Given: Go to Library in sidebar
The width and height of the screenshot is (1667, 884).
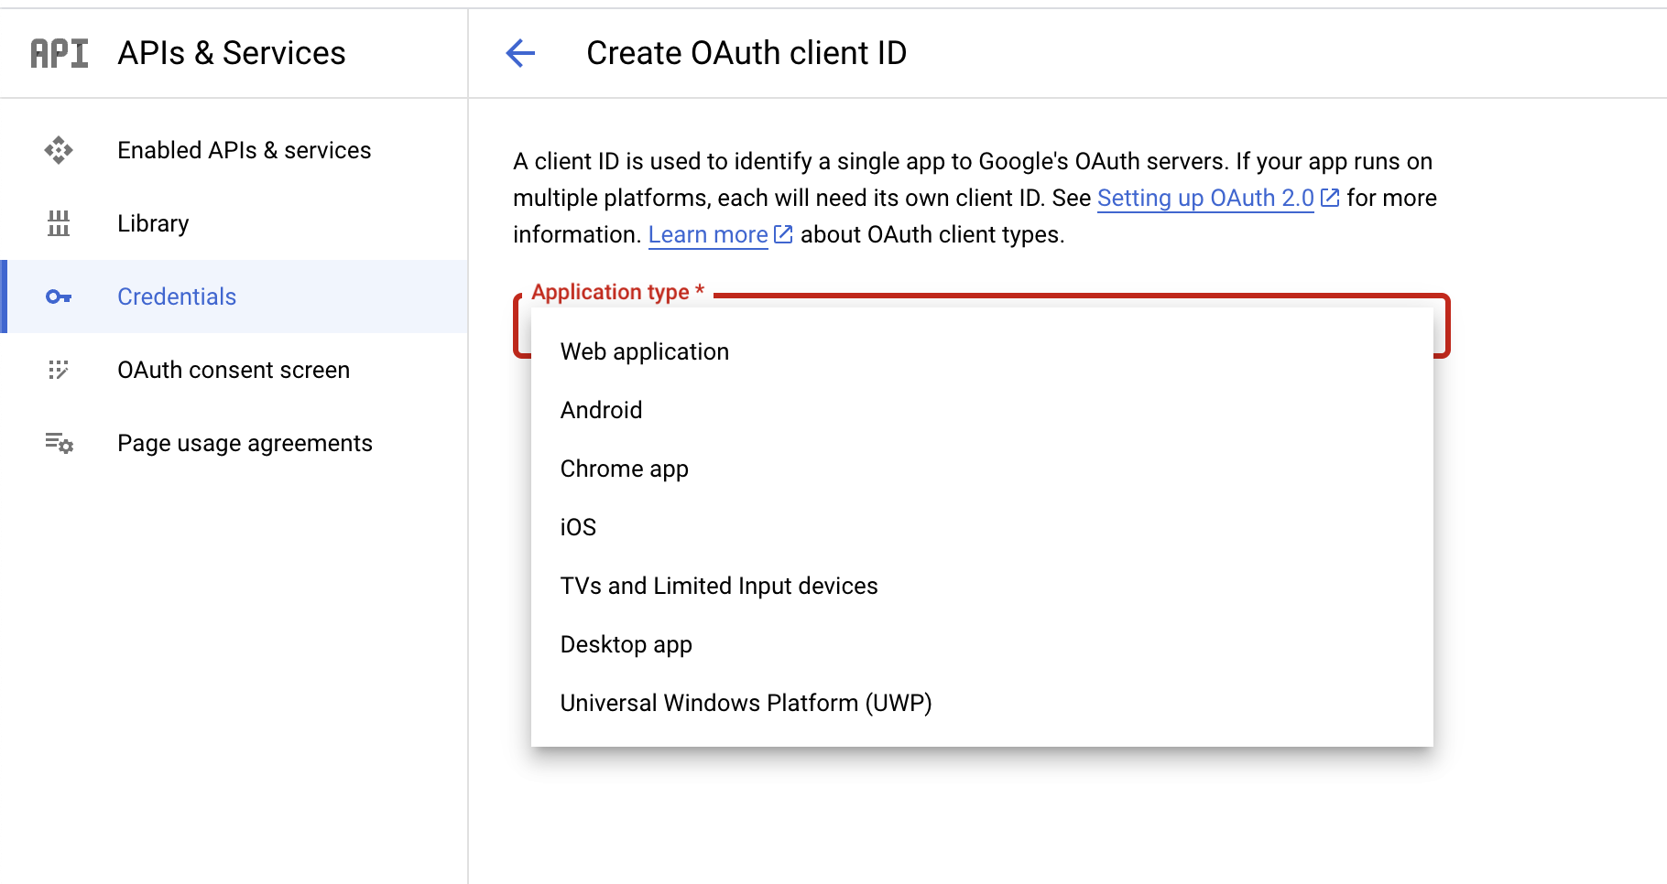Looking at the screenshot, I should [x=153, y=223].
